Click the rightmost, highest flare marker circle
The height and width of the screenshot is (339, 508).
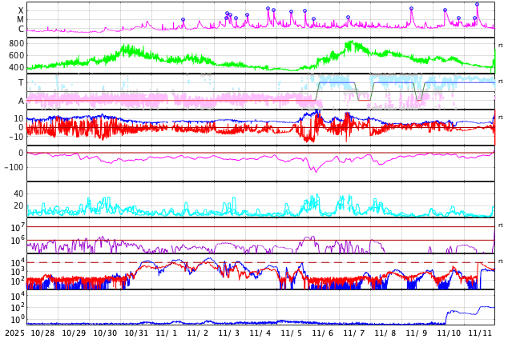click(x=477, y=5)
